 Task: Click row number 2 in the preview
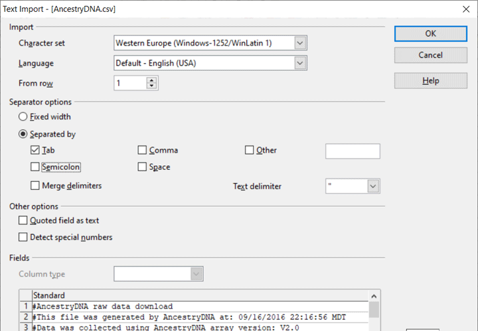(x=26, y=317)
